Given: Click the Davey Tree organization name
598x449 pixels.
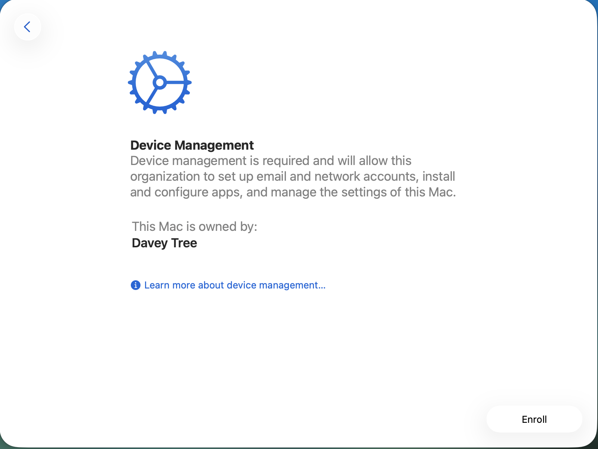Looking at the screenshot, I should point(164,243).
